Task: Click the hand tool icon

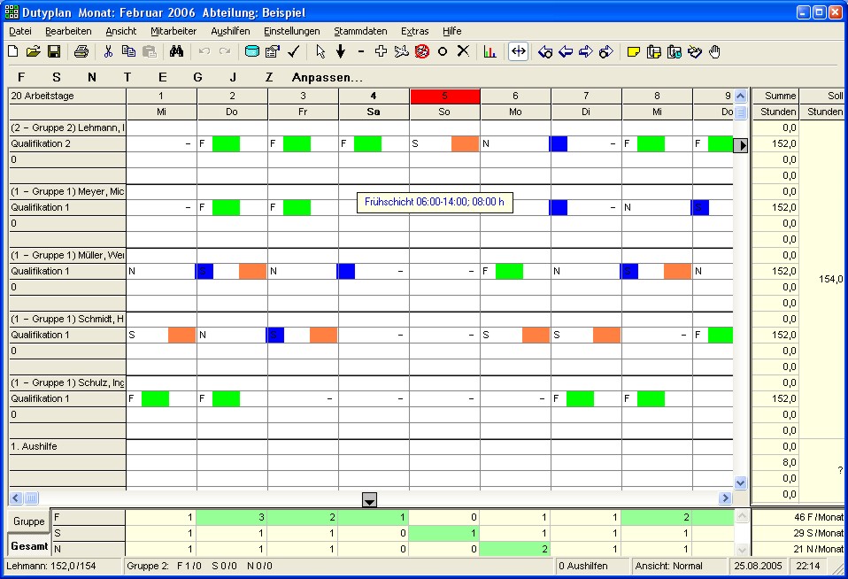Action: click(715, 51)
